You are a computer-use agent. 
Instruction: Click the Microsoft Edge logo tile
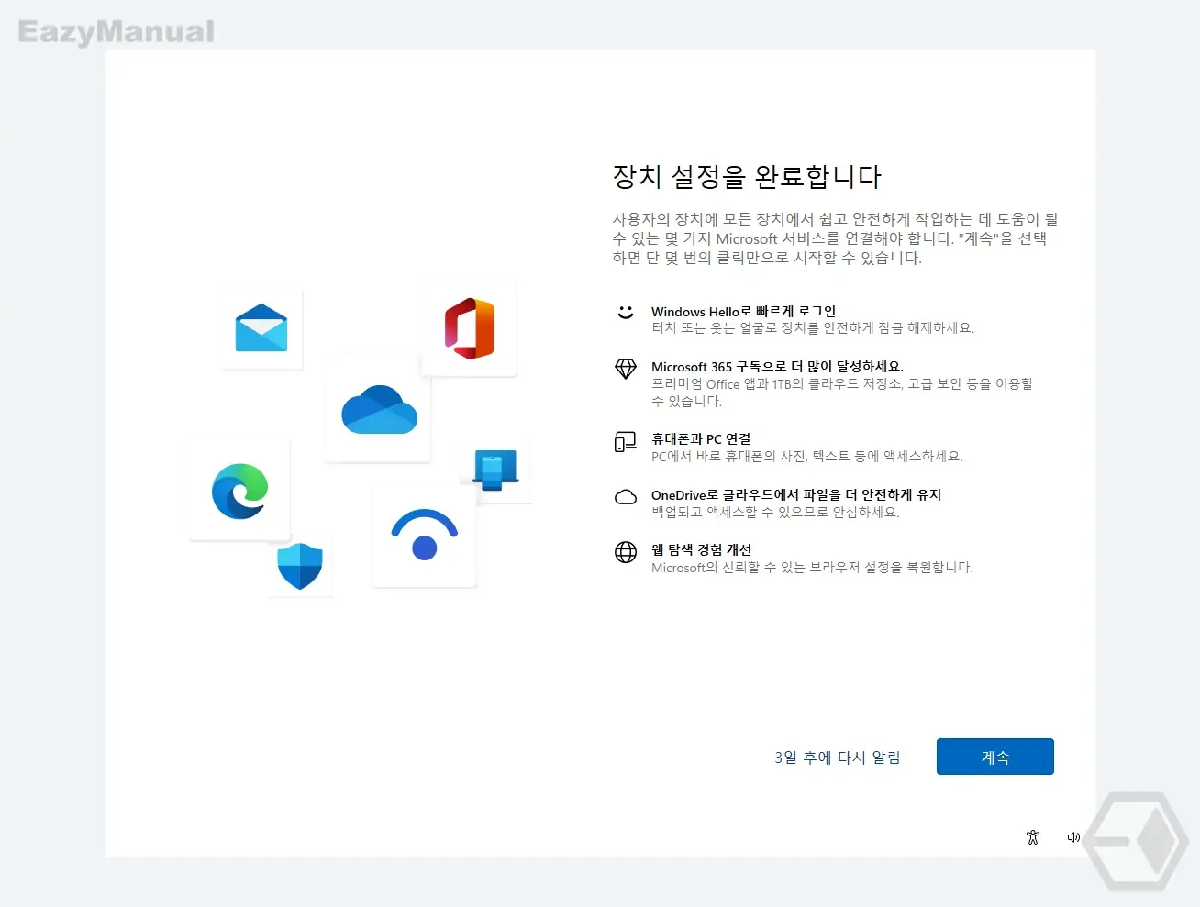coord(239,491)
